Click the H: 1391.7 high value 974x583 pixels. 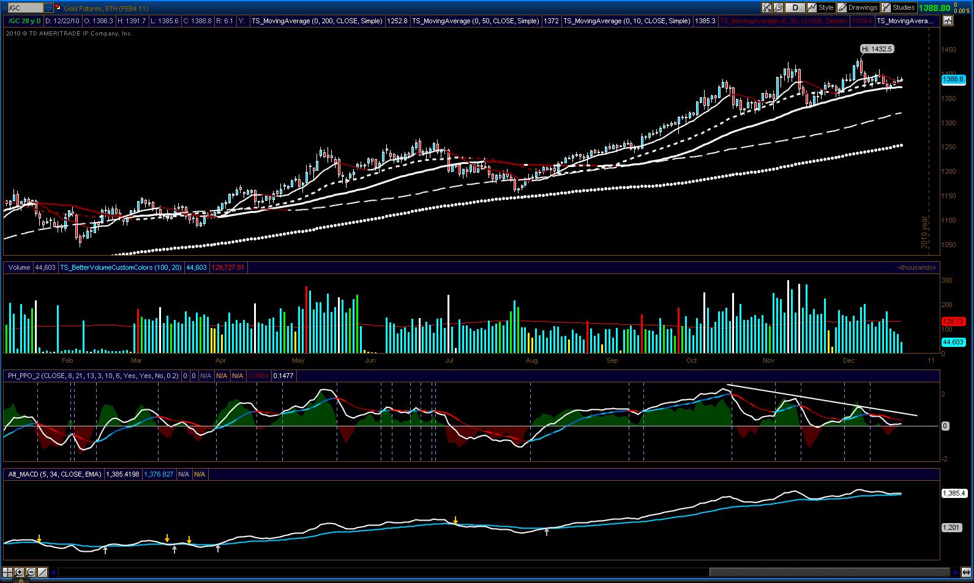tap(132, 21)
